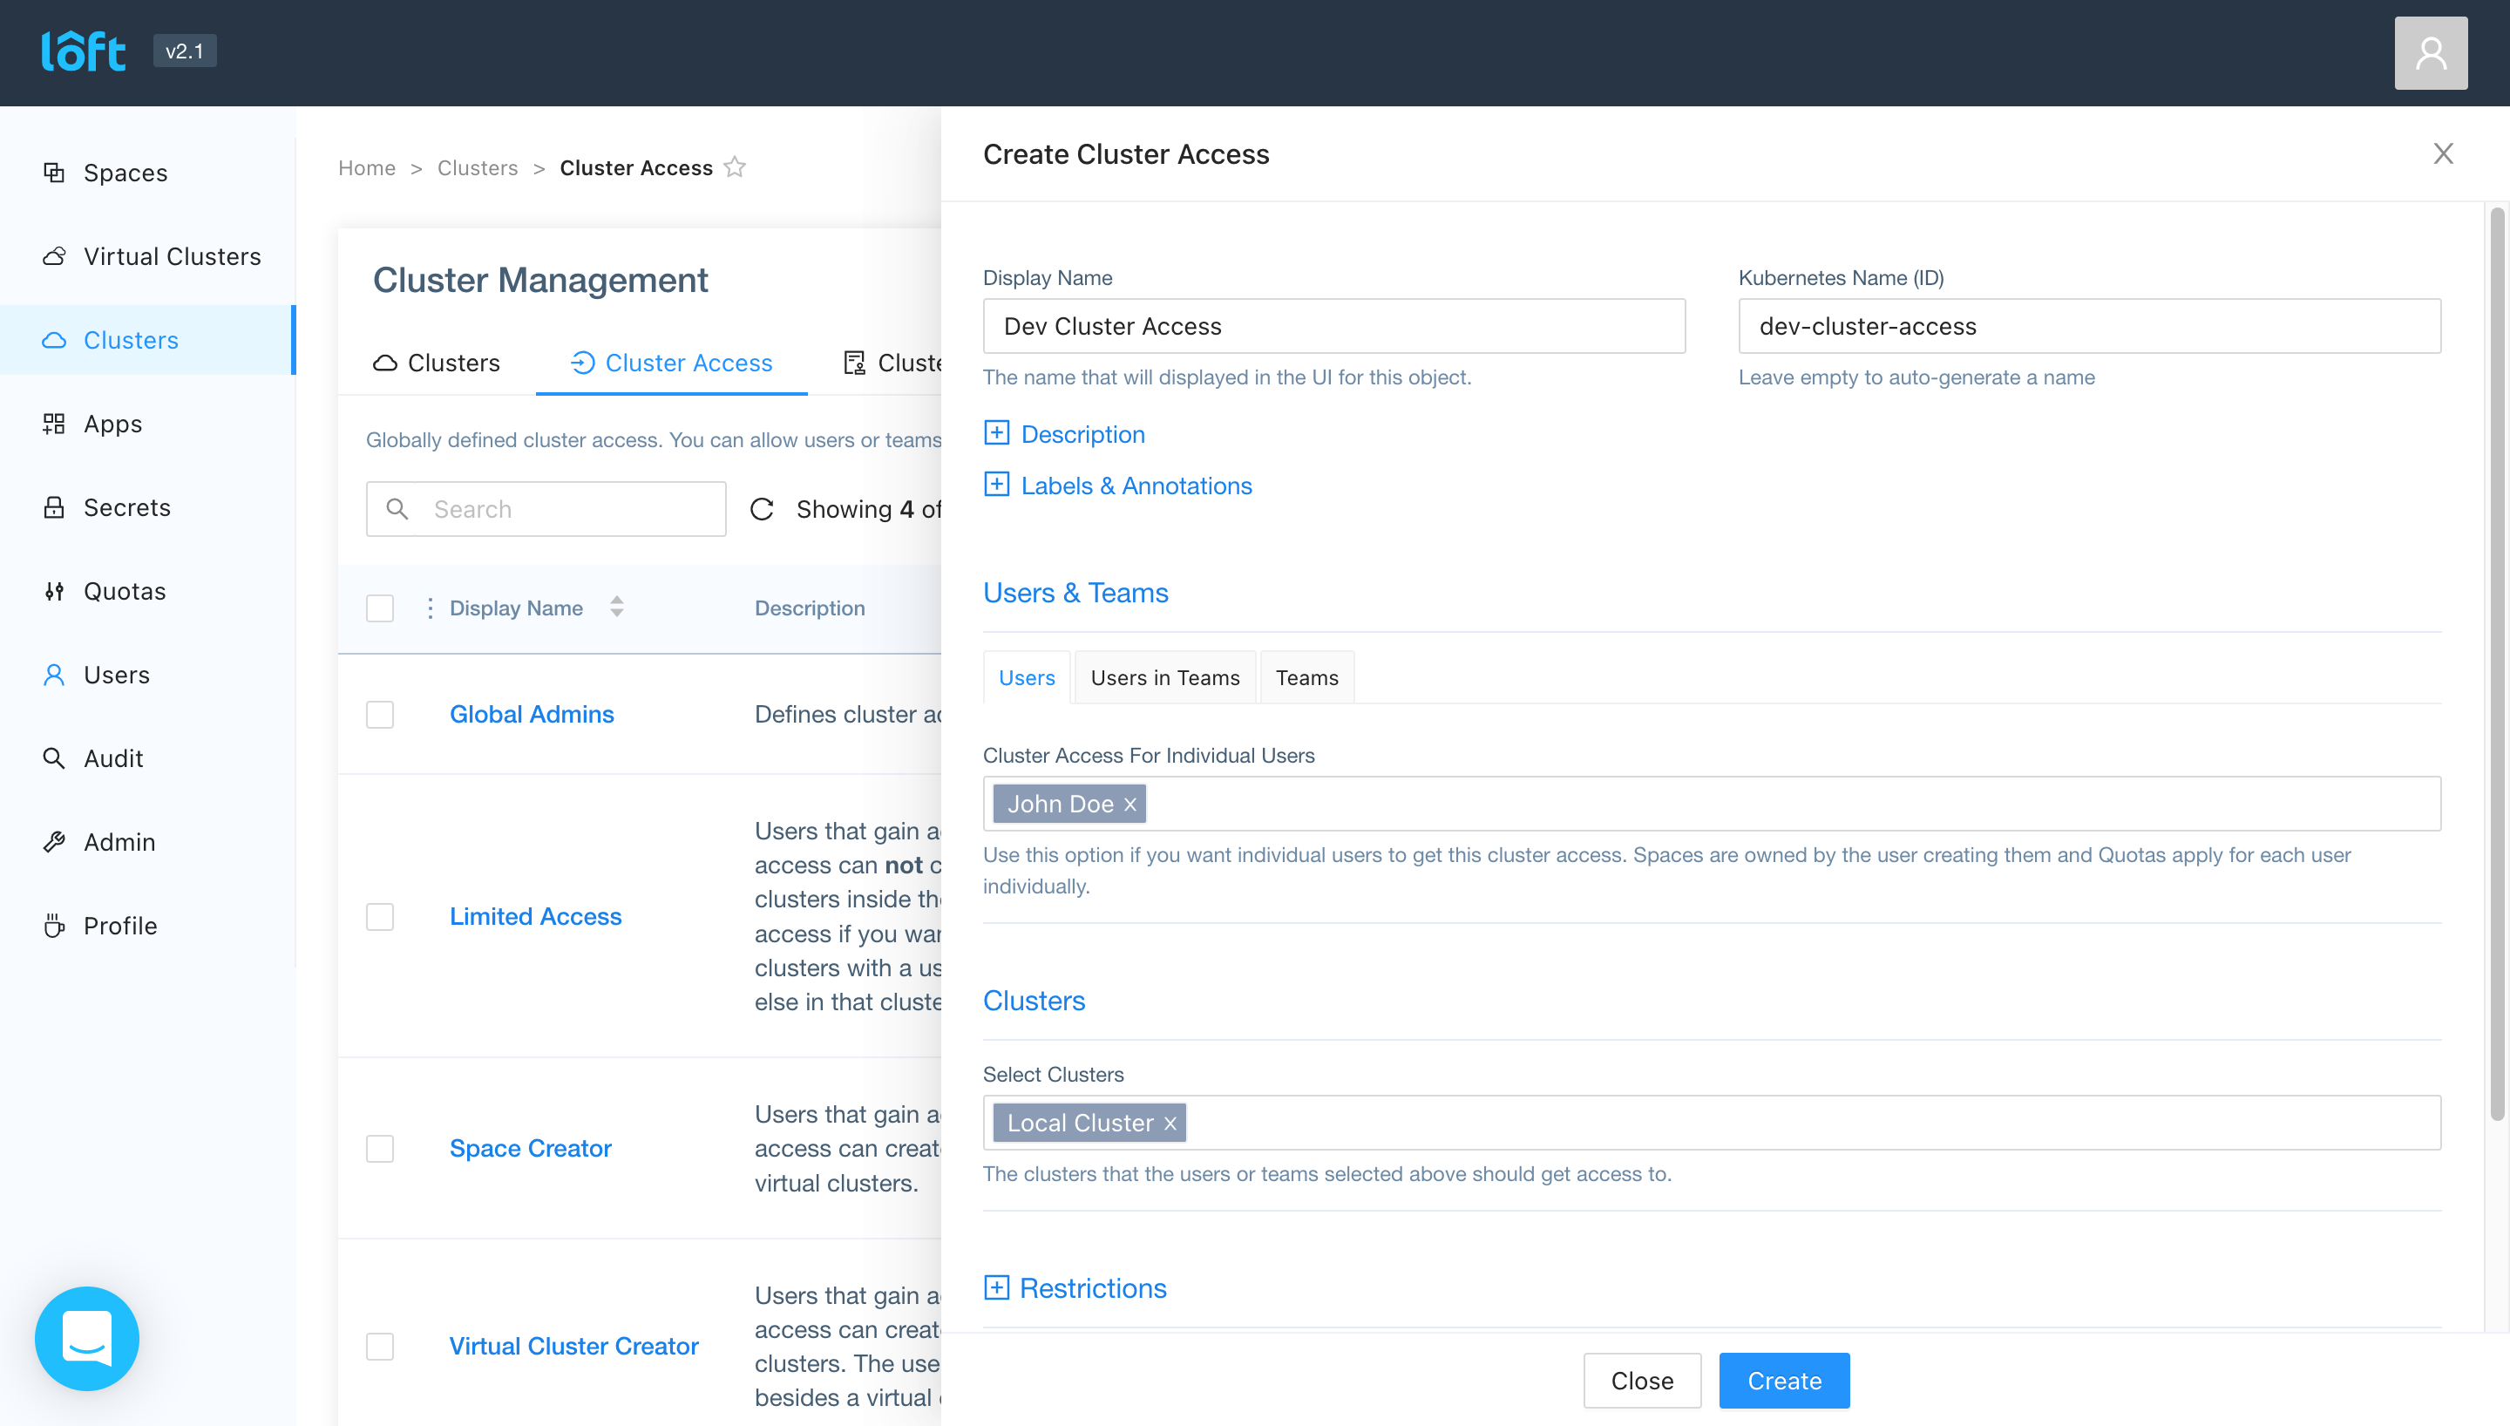Open the Audit page
Image resolution: width=2510 pixels, height=1426 pixels.
click(112, 758)
